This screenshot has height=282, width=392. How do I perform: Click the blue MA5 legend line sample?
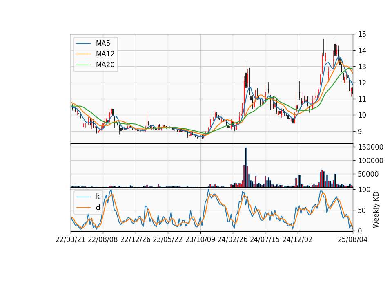coord(83,43)
